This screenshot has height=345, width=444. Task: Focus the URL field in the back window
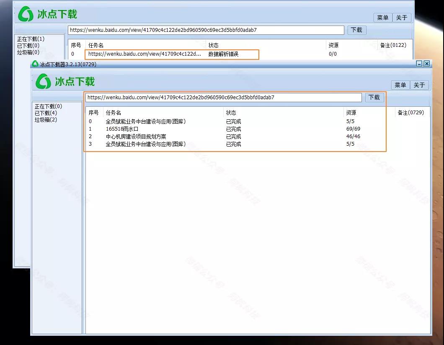(x=206, y=30)
